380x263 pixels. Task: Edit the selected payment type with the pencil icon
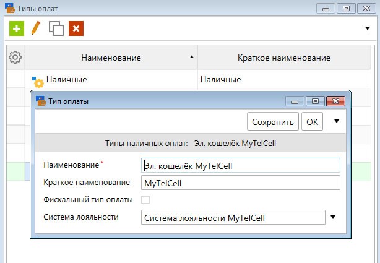point(36,28)
